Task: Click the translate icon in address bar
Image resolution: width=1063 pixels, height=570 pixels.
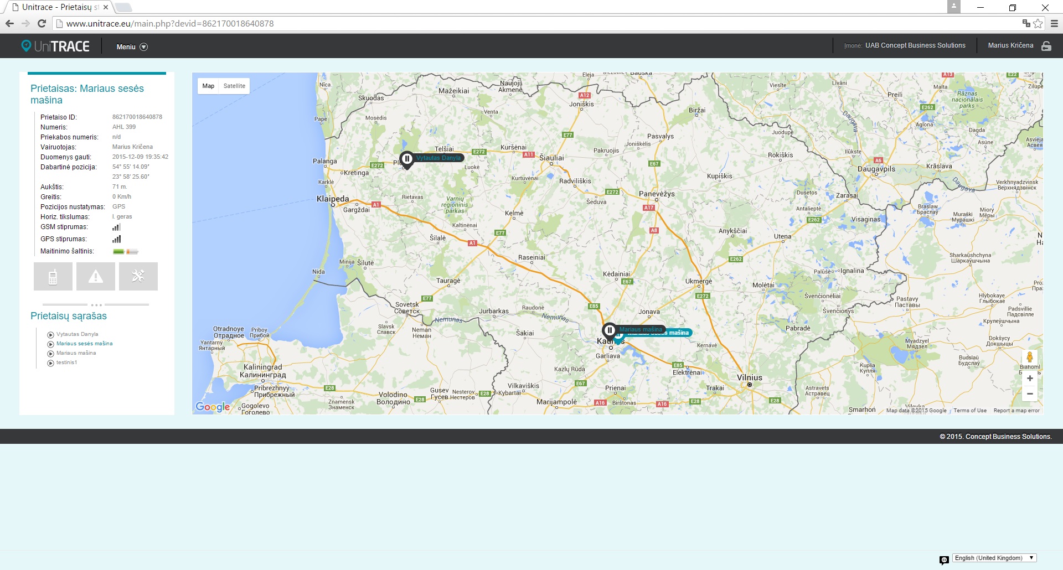Action: pos(1026,23)
